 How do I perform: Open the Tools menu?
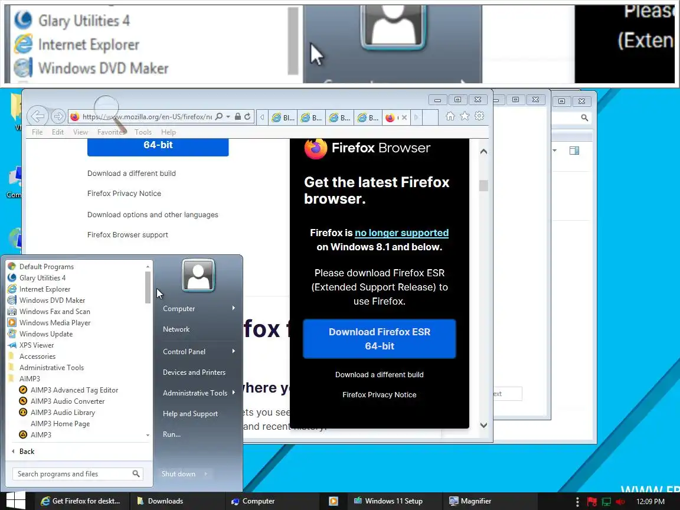tap(143, 132)
